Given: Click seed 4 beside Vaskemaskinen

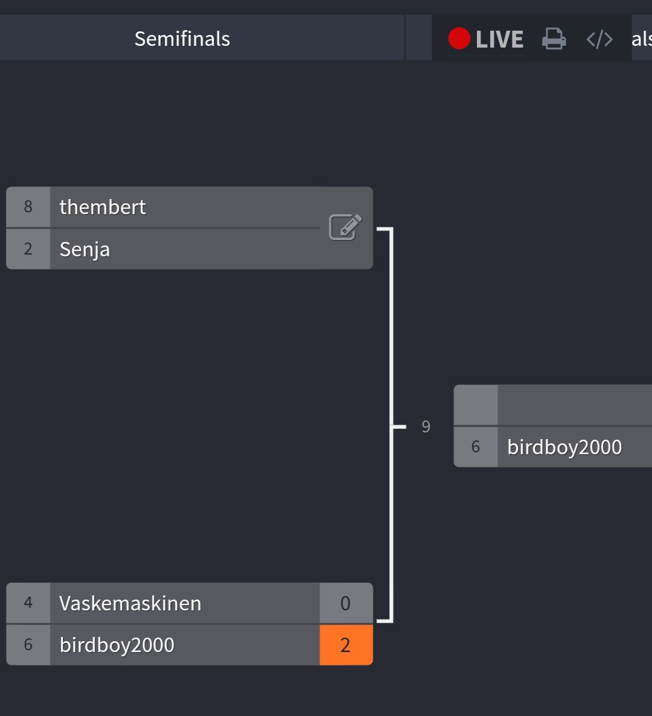Looking at the screenshot, I should click(x=28, y=603).
